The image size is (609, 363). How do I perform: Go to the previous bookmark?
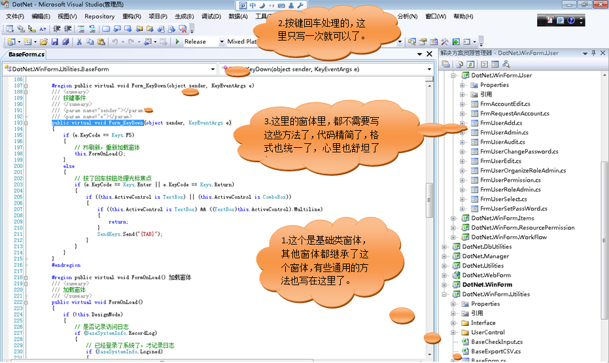pyautogui.click(x=116, y=28)
